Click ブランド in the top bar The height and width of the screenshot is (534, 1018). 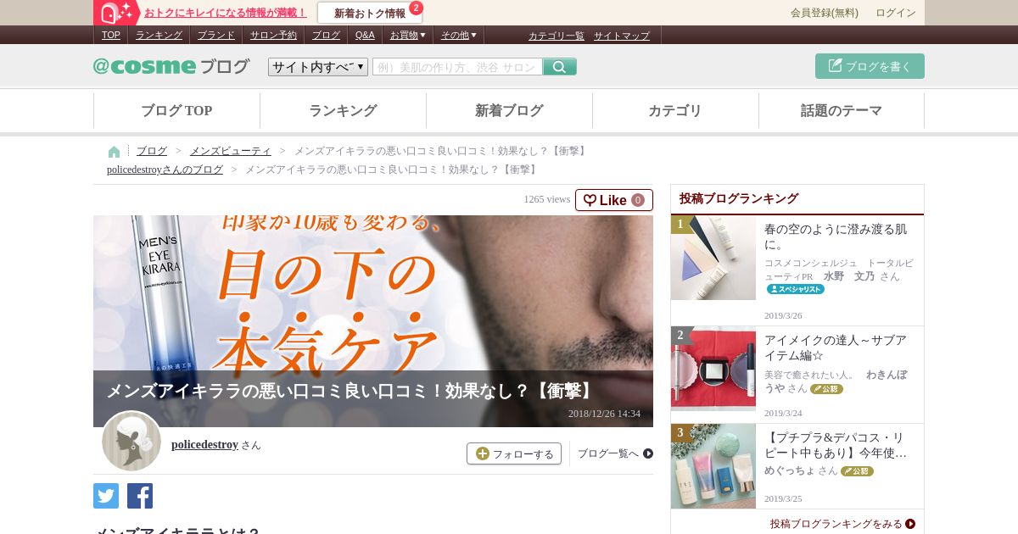pyautogui.click(x=216, y=35)
